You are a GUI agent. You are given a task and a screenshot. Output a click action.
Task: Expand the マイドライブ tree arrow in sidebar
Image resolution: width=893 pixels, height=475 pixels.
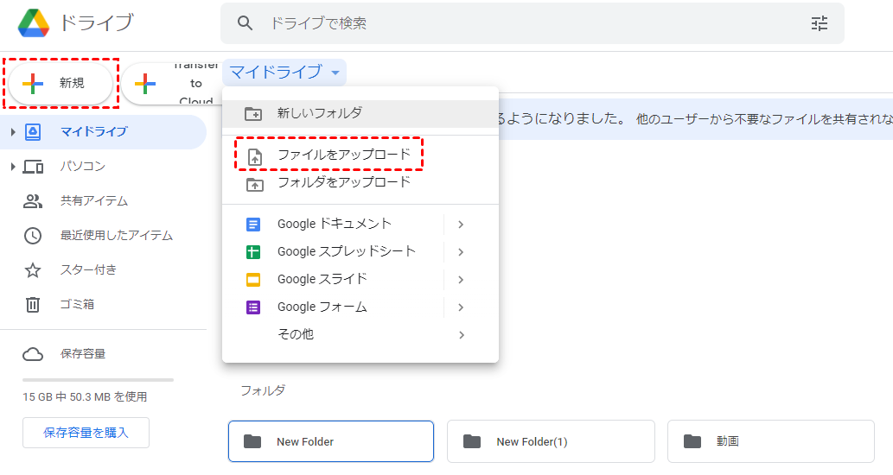pos(13,131)
